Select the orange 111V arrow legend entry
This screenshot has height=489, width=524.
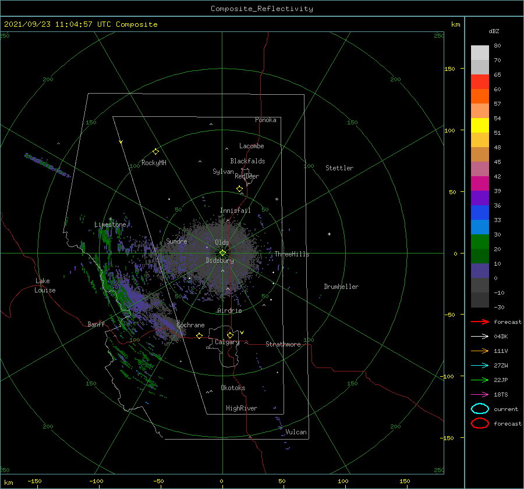[x=480, y=351]
